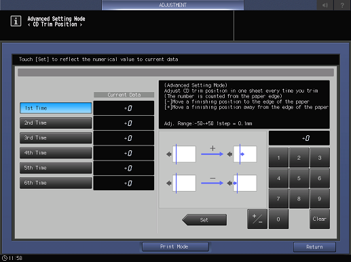Click the clock icon in the status bar
351x262 pixels.
5,258
